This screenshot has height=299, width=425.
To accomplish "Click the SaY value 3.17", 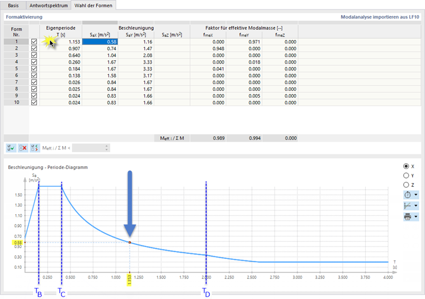I will click(x=148, y=76).
